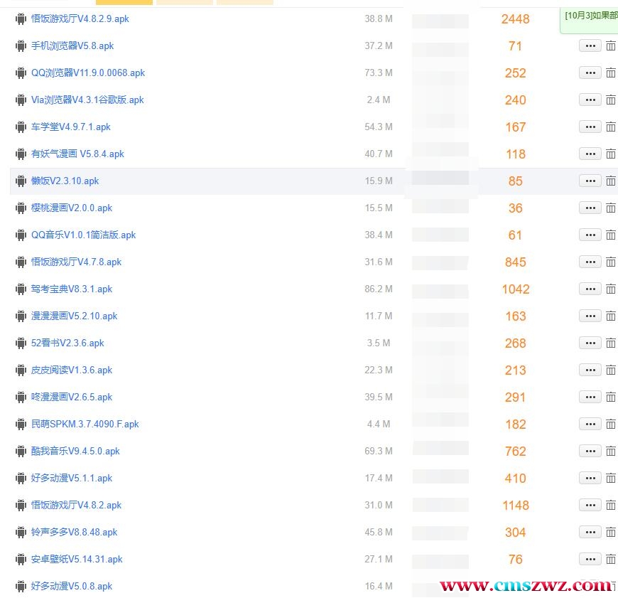Click the download count 1042

tap(516, 289)
